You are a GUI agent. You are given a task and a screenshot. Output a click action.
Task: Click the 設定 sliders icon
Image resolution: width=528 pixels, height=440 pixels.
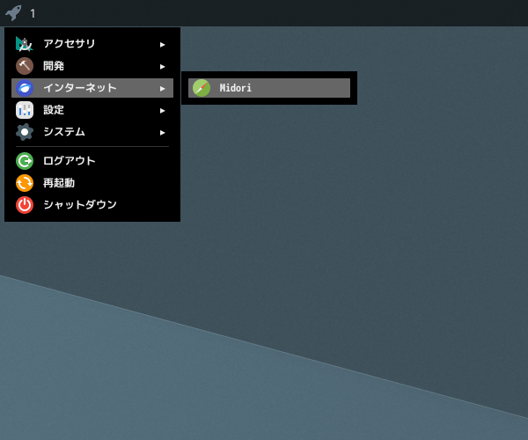pyautogui.click(x=25, y=110)
